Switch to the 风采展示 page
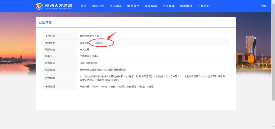The width and height of the screenshot is (275, 129). (151, 6)
